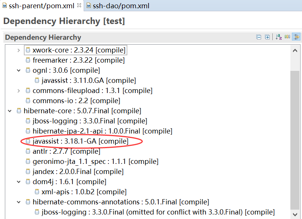Click the jar icon of javassist 3.18.1-GA
Viewport: 302px width, 219px height.
[x=28, y=141]
